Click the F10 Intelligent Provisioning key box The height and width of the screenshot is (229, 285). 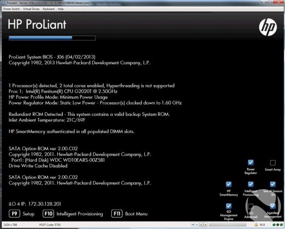coord(49,213)
